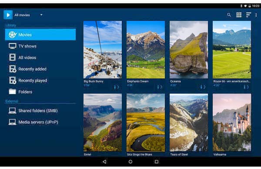Screen dimensions: 261x169
Task: Open the Sintel canyon poster
Action: pyautogui.click(x=103, y=122)
